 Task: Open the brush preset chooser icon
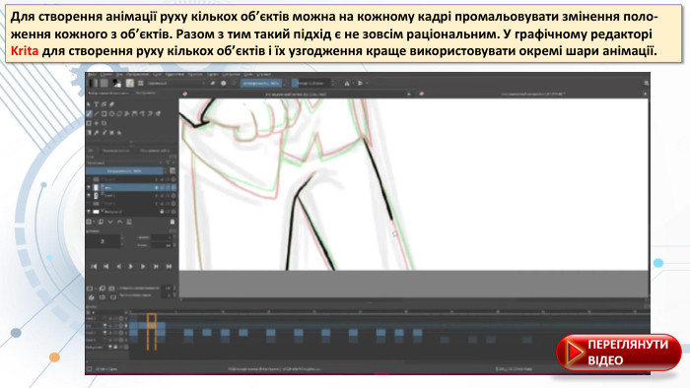(x=130, y=83)
